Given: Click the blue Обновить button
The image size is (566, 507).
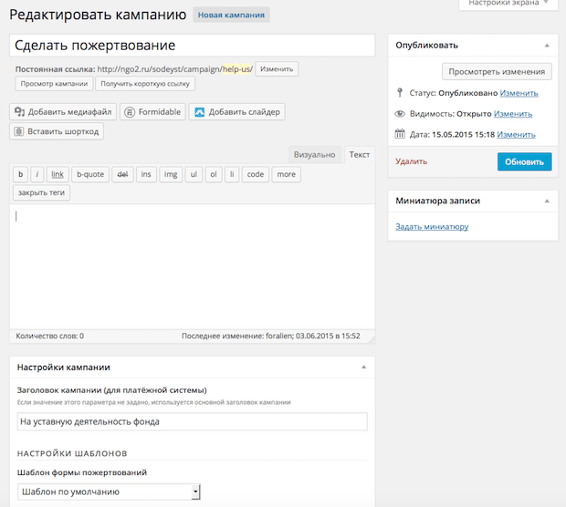Looking at the screenshot, I should [x=524, y=161].
